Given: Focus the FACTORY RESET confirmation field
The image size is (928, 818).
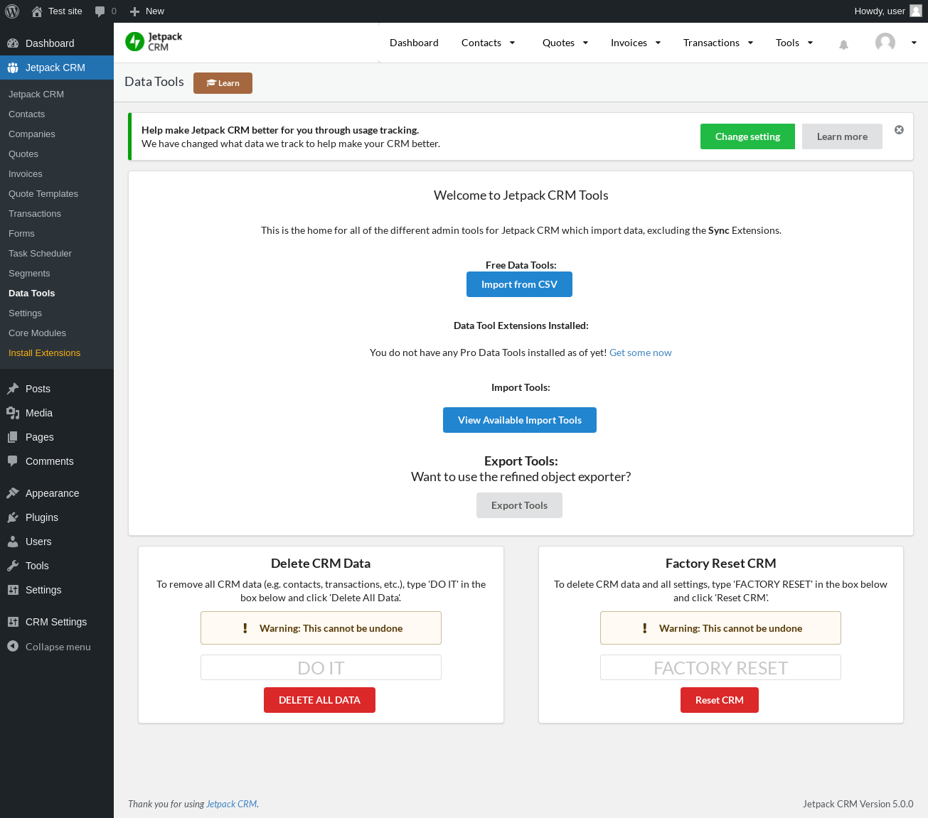Looking at the screenshot, I should [x=720, y=667].
